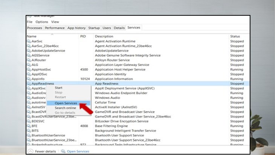Viewport: 275px width, 155px height.
Task: Click the Open Services link at bottom
Action: tap(78, 151)
